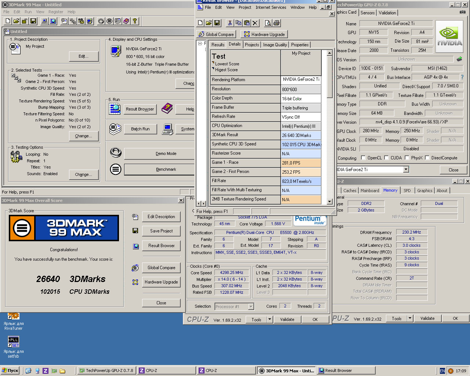Click Validate button in front CPU-Z window
The height and width of the screenshot is (376, 470).
pos(287,319)
